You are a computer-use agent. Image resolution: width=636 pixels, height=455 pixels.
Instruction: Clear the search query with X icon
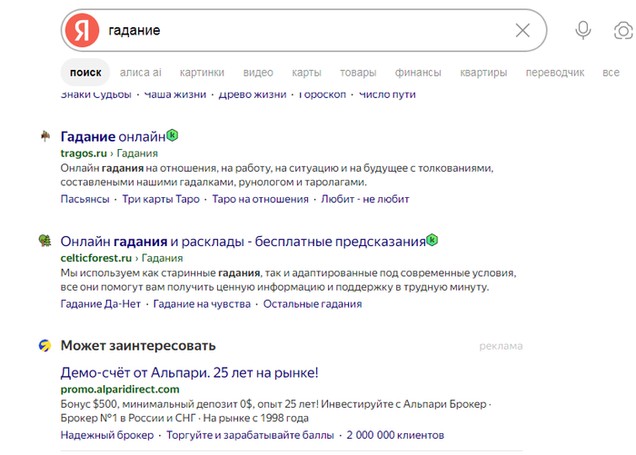pos(522,30)
